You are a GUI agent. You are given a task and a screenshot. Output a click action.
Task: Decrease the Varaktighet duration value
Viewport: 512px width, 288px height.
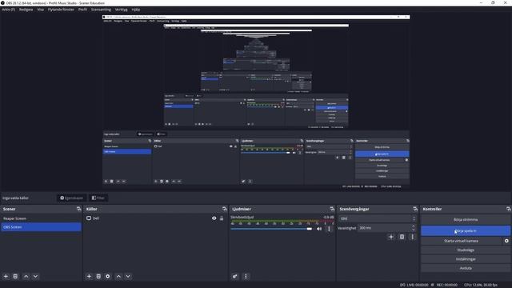413,230
